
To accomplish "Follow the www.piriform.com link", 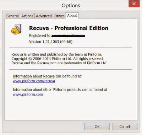I will tap(28, 94).
